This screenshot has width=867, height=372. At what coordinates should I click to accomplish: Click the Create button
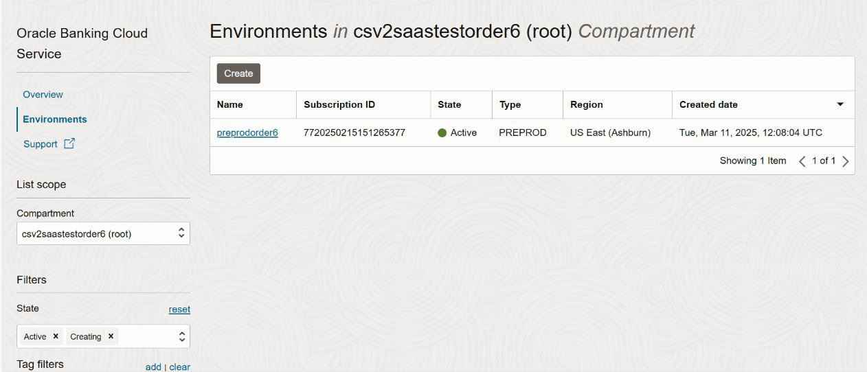(x=238, y=73)
